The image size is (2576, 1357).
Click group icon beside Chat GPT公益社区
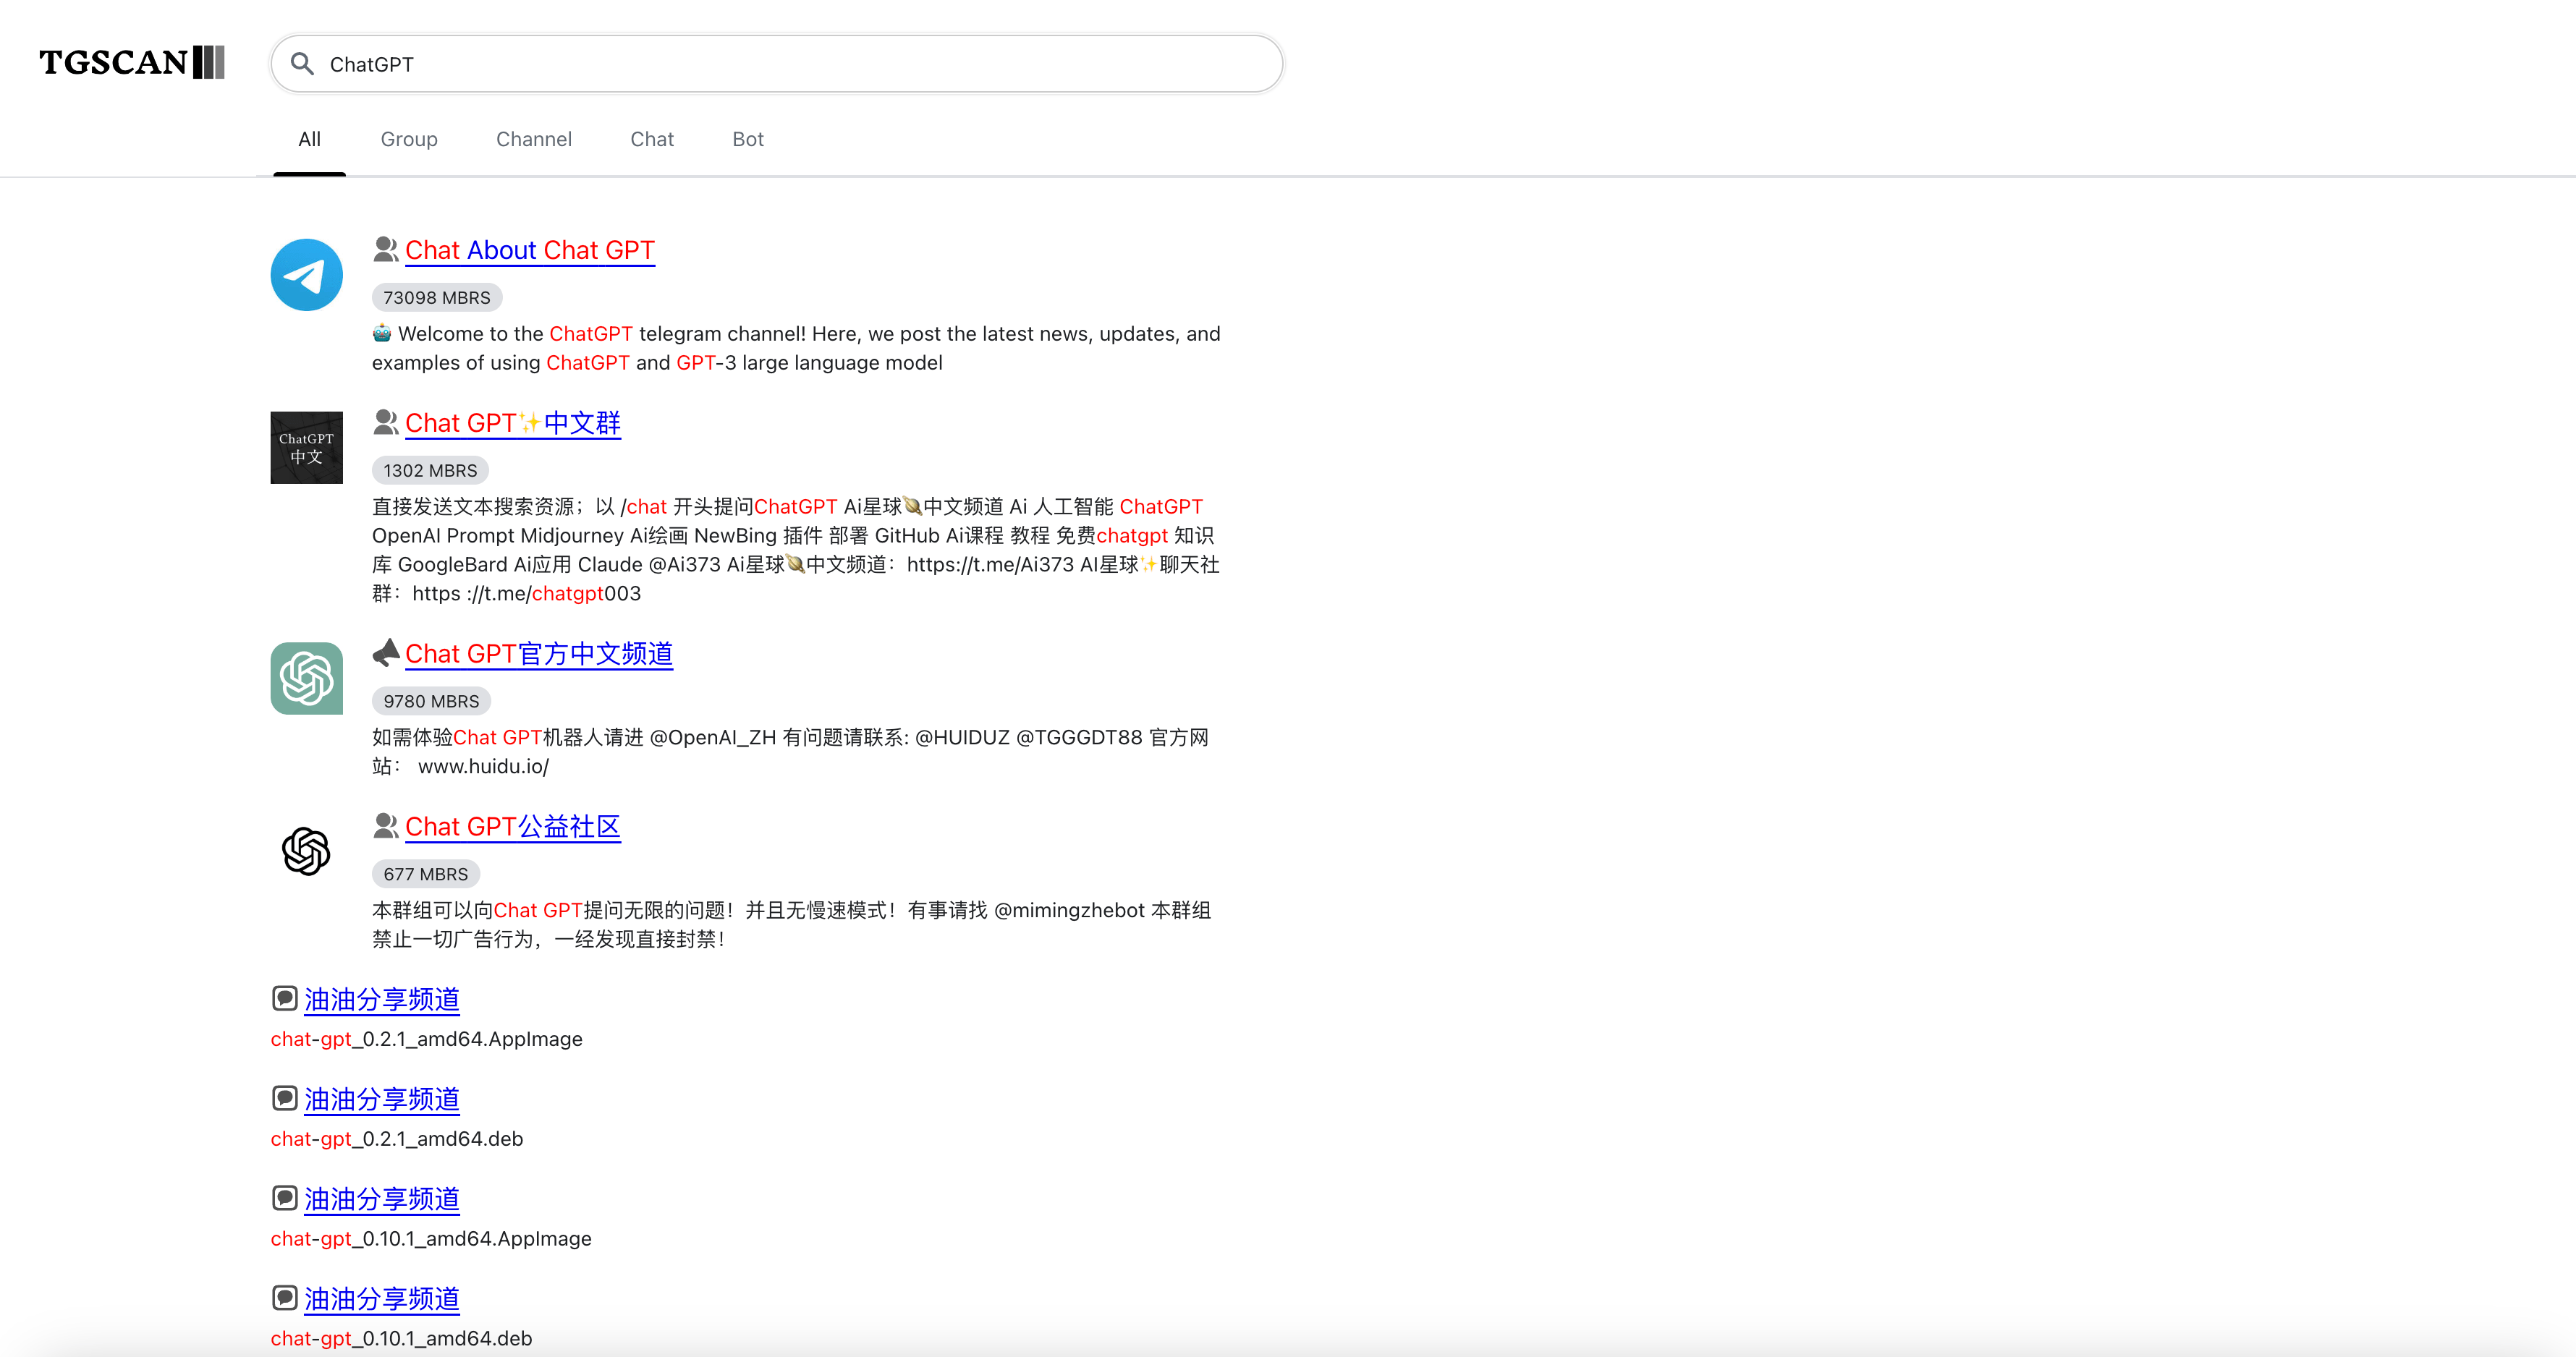pyautogui.click(x=385, y=826)
